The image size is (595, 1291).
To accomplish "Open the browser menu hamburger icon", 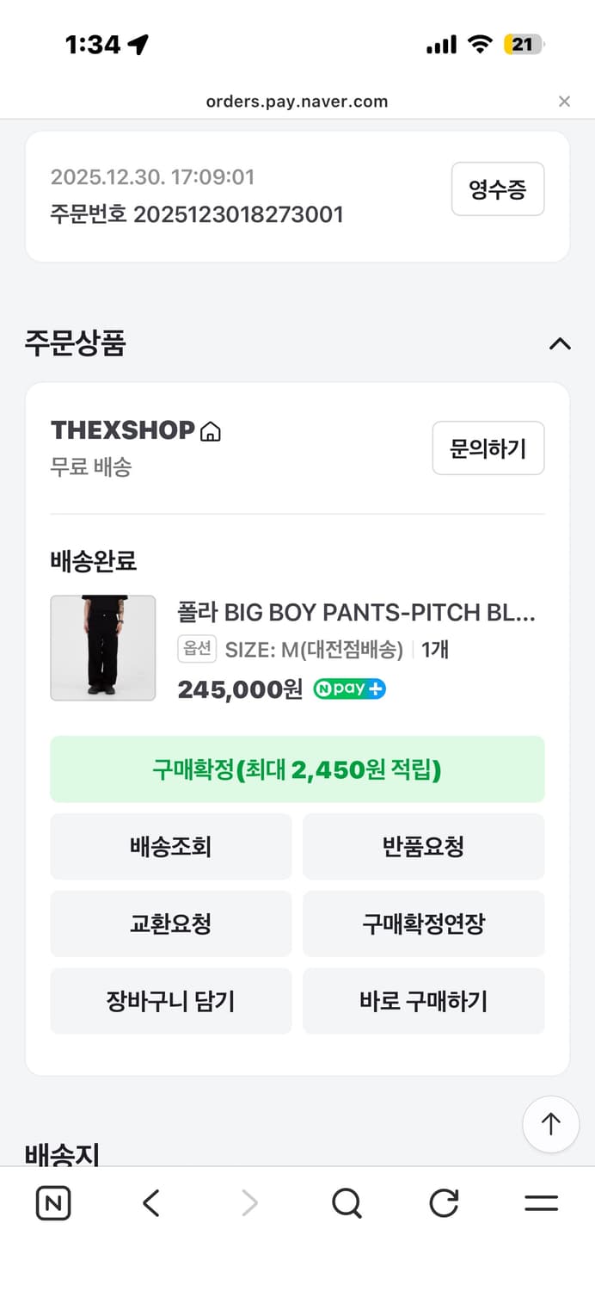I will [540, 1203].
